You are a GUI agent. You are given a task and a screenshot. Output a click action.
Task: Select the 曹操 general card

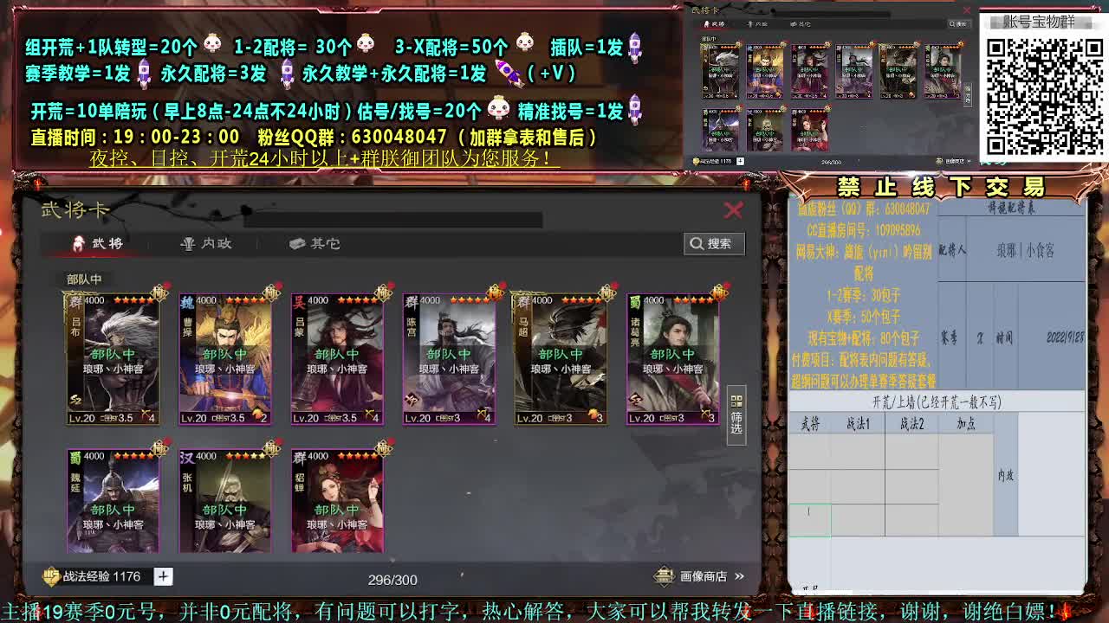[225, 359]
